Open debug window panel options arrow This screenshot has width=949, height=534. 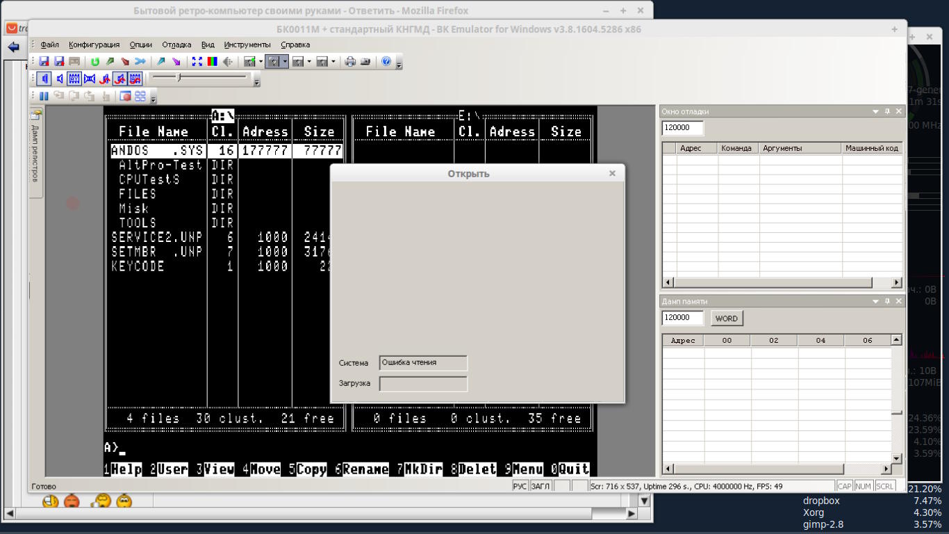point(875,111)
